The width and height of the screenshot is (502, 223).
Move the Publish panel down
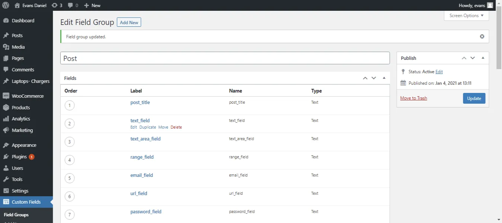(x=473, y=58)
